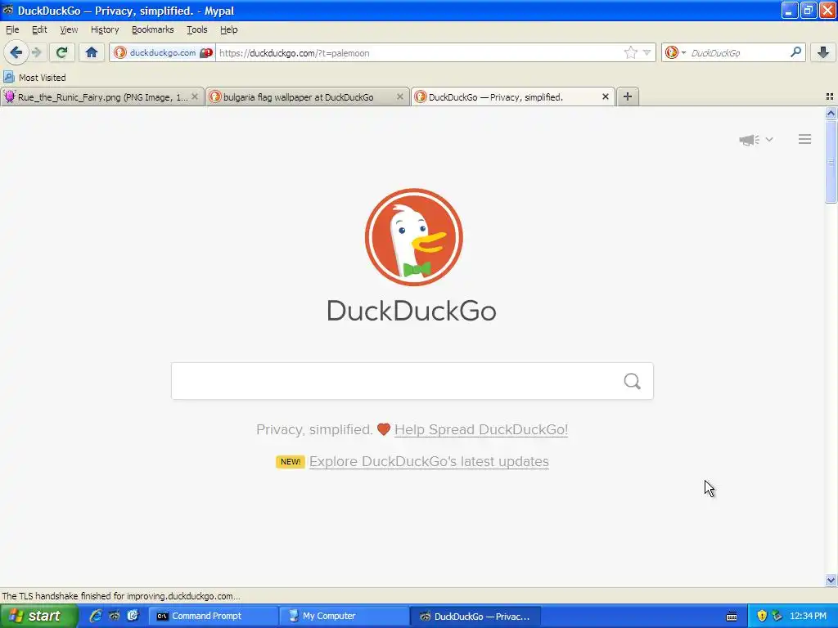Open the Downloads arrow button
The height and width of the screenshot is (628, 838).
point(823,52)
